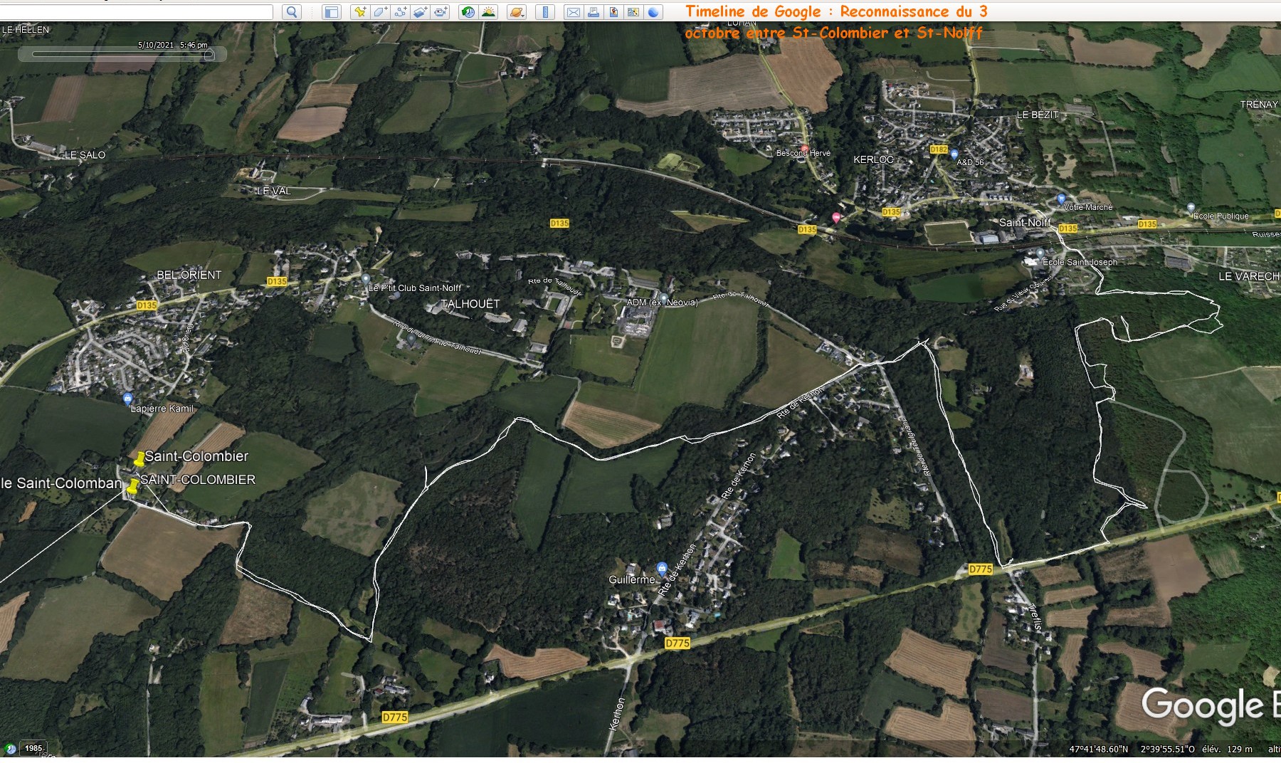Click the LE VARECH locality label

tap(1249, 276)
